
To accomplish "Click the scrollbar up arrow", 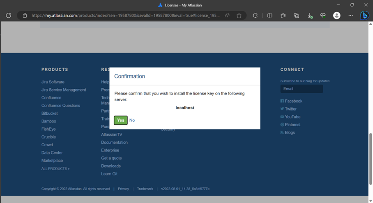I will click(371, 24).
